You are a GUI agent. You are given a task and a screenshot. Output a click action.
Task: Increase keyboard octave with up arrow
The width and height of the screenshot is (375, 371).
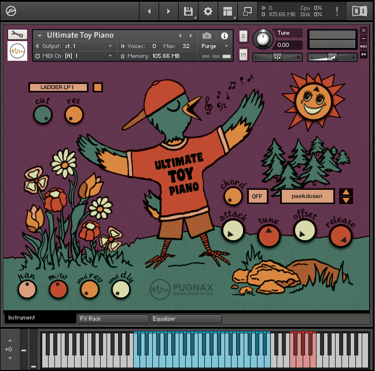click(10, 340)
